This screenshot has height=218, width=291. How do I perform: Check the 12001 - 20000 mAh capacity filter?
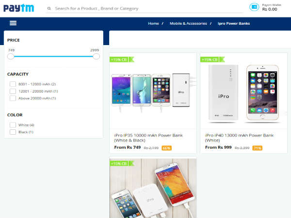tap(13, 91)
